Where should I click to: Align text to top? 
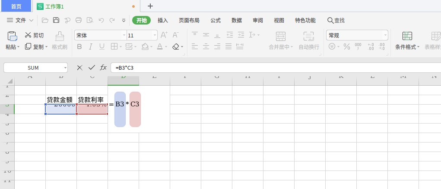click(x=195, y=35)
